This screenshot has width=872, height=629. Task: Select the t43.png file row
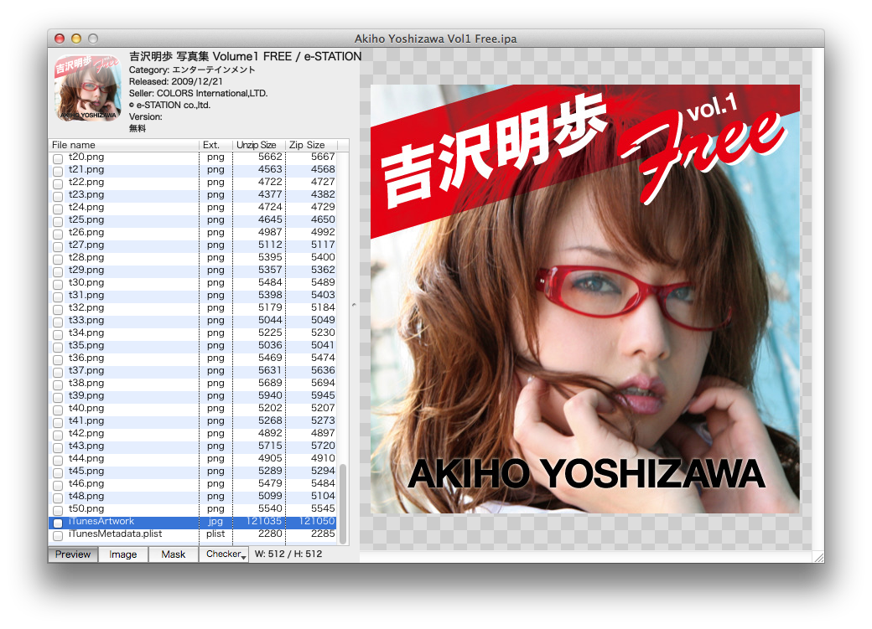(193, 446)
